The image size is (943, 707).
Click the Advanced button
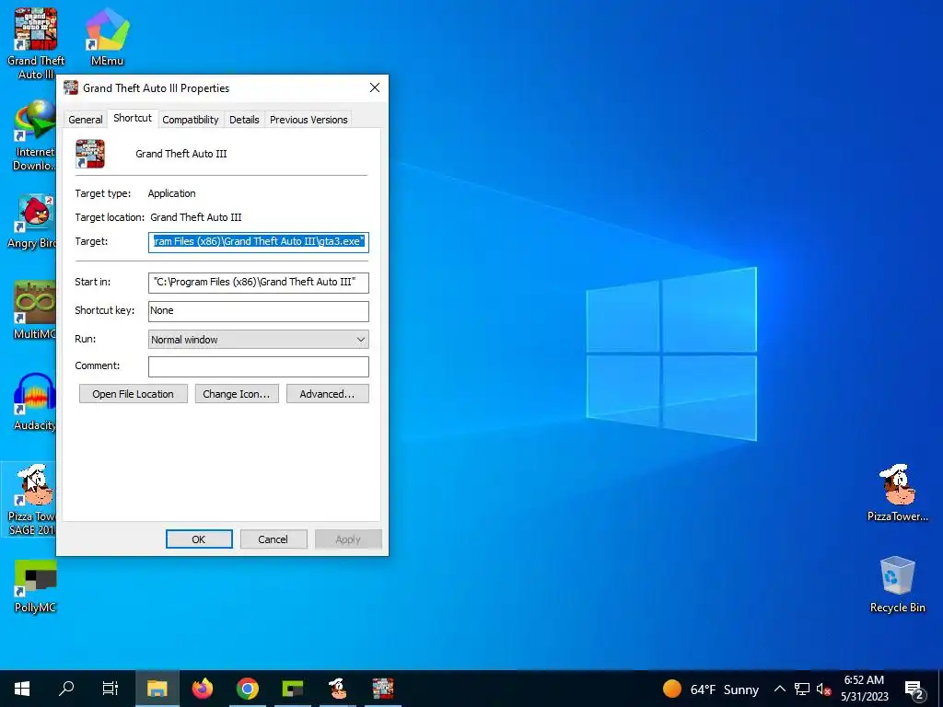[x=327, y=394]
